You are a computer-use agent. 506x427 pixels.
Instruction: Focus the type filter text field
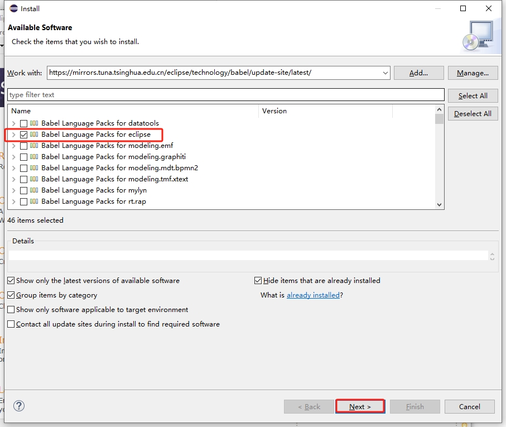[x=226, y=95]
